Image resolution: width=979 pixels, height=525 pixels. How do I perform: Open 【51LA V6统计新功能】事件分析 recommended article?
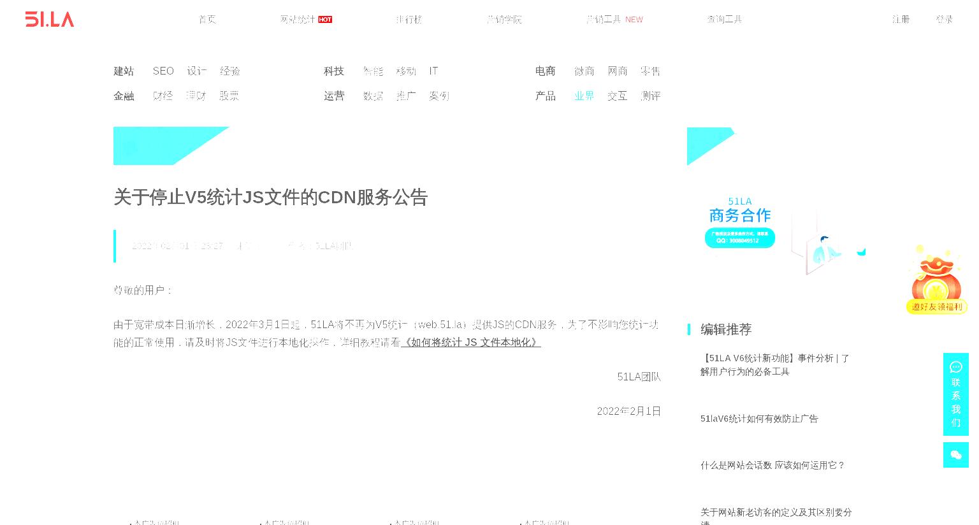[x=775, y=364]
